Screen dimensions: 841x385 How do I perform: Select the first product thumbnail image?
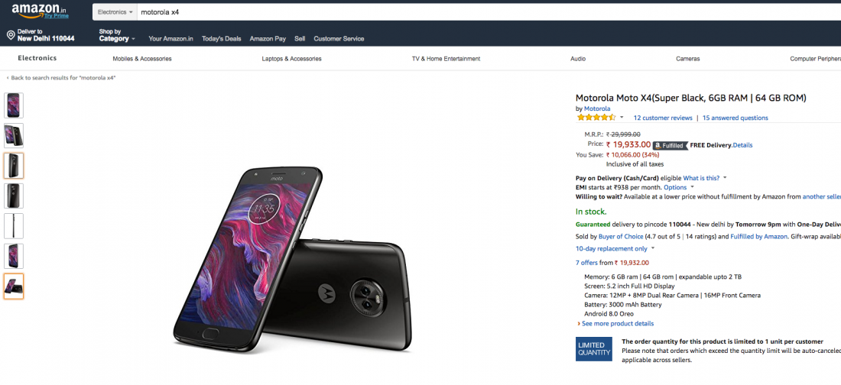(x=14, y=105)
